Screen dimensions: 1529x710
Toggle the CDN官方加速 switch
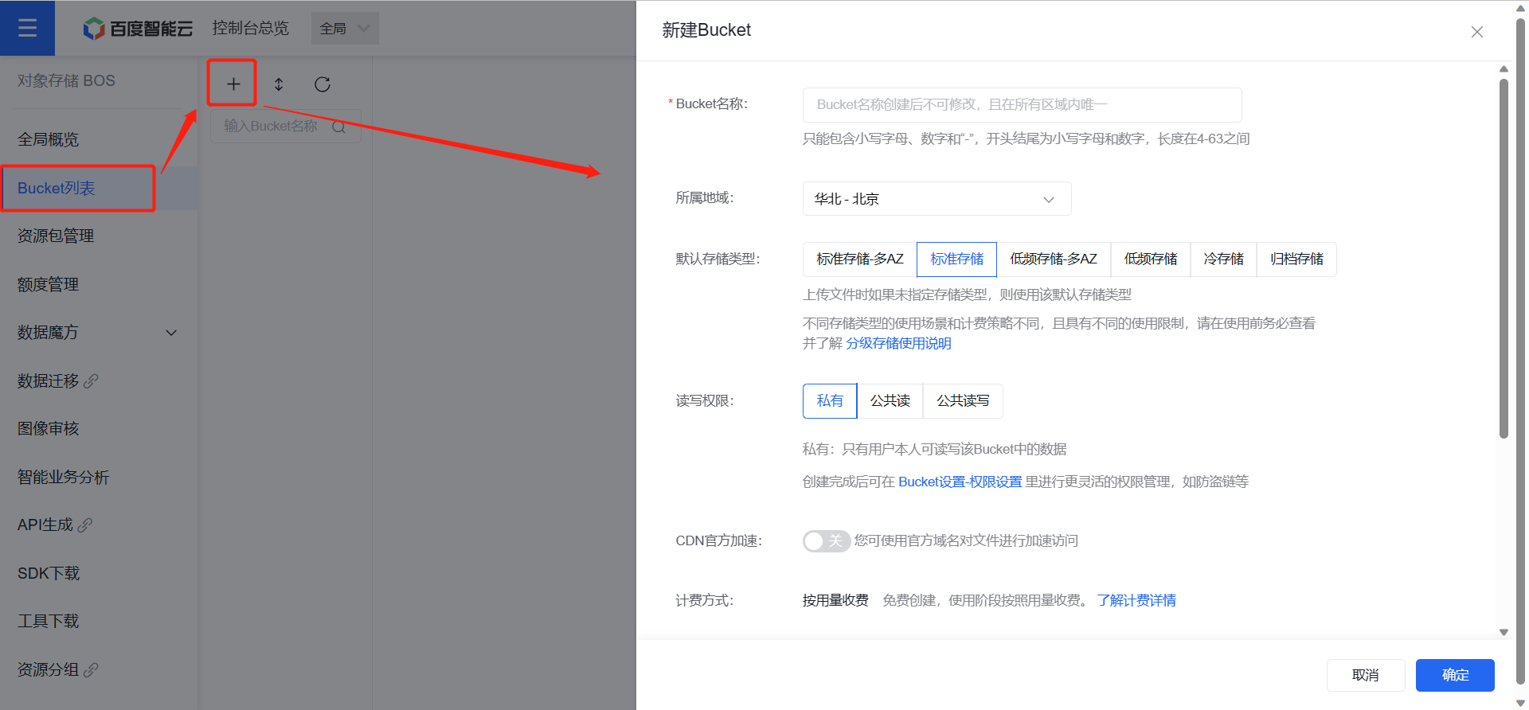(826, 541)
